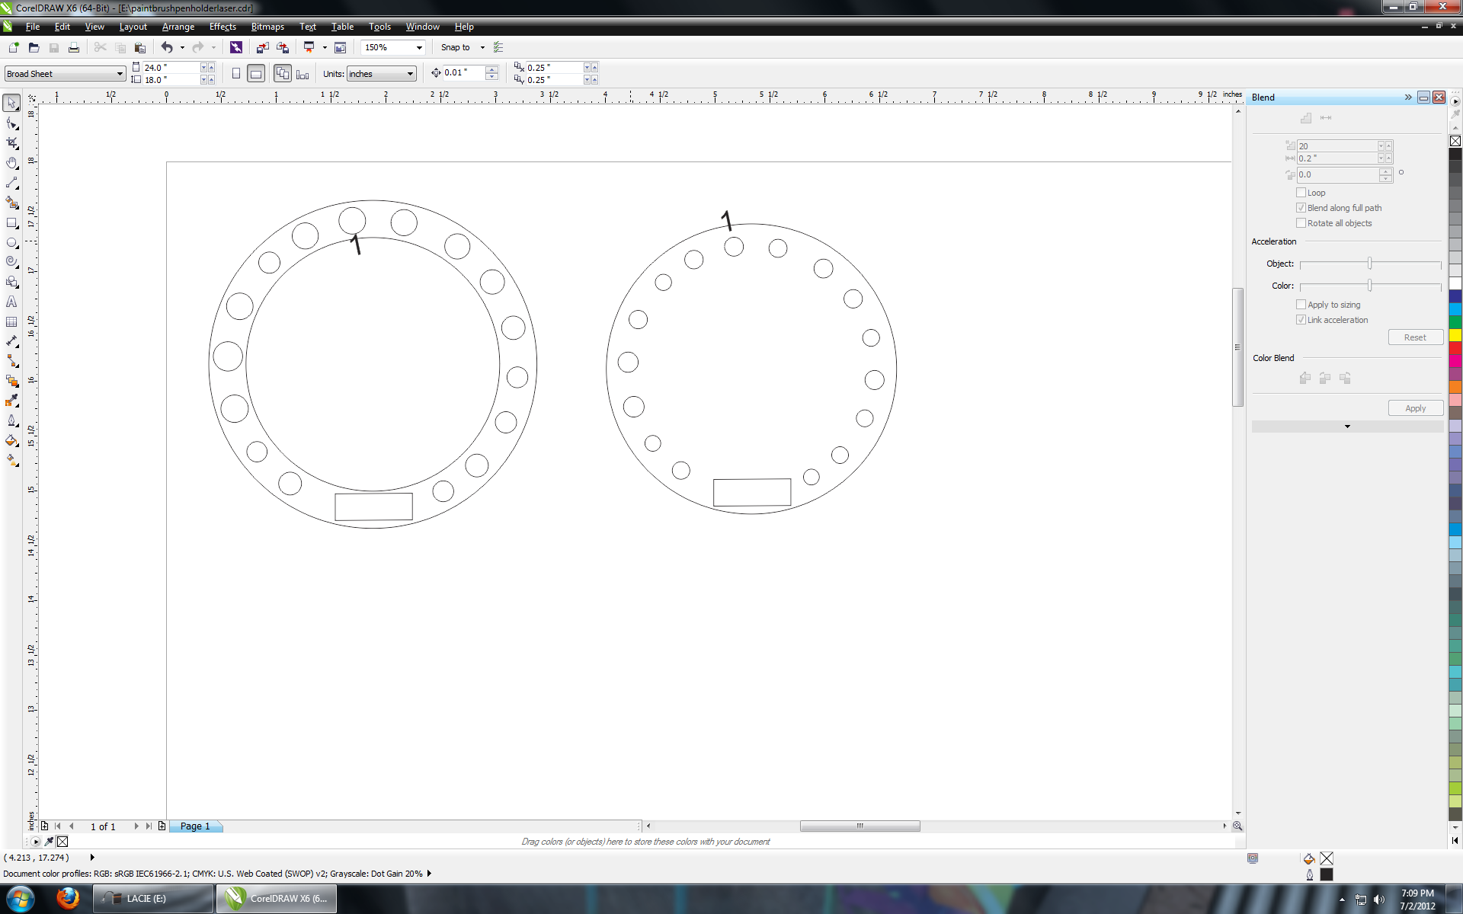The width and height of the screenshot is (1463, 914).
Task: Open the application launcher dropdown
Action: click(x=325, y=47)
